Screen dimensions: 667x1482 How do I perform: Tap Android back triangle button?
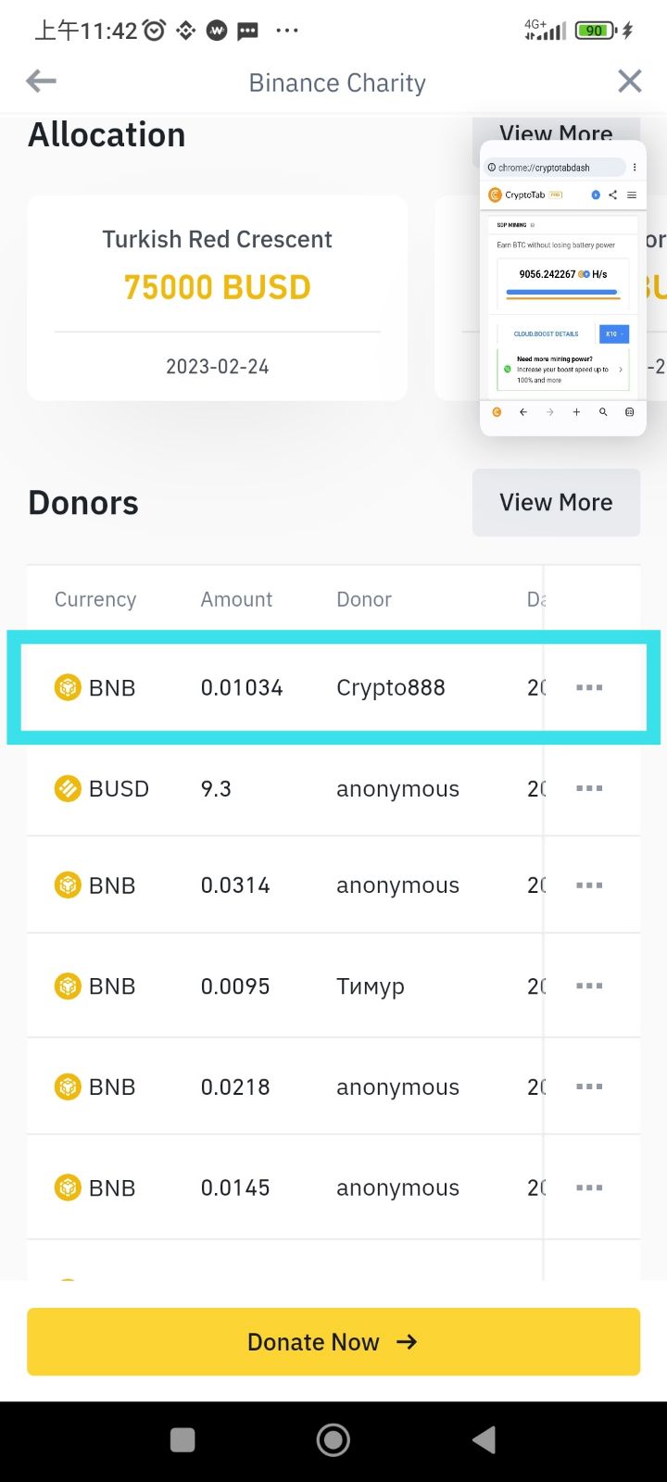tap(484, 1439)
